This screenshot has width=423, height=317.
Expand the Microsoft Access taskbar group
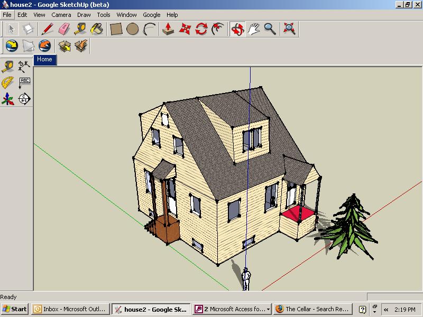tap(232, 309)
